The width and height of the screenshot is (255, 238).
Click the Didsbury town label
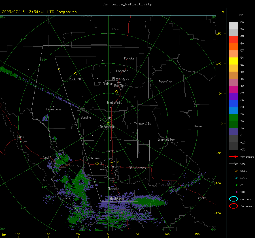point(107,127)
